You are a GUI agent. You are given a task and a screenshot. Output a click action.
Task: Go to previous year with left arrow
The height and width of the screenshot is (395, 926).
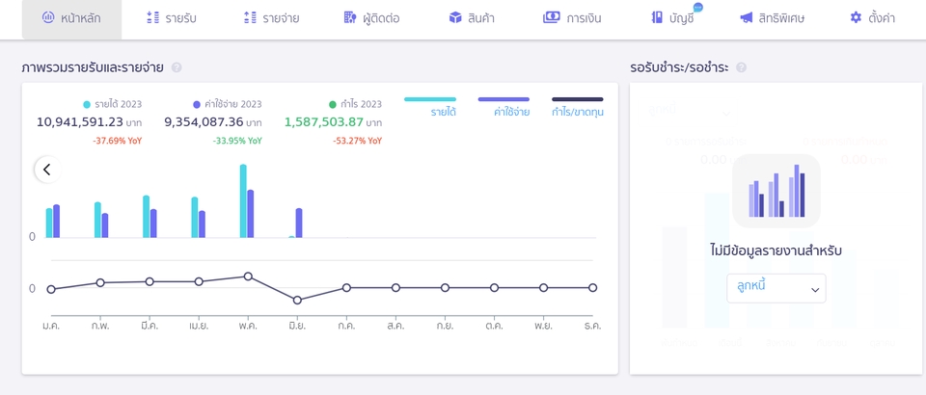coord(47,170)
